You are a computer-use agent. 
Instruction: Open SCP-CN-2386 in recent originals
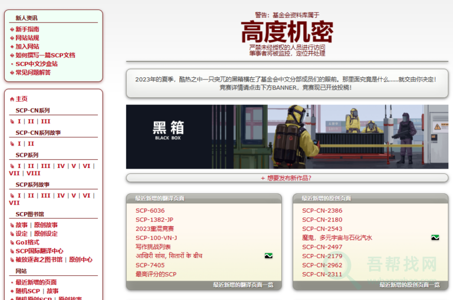tap(321, 210)
